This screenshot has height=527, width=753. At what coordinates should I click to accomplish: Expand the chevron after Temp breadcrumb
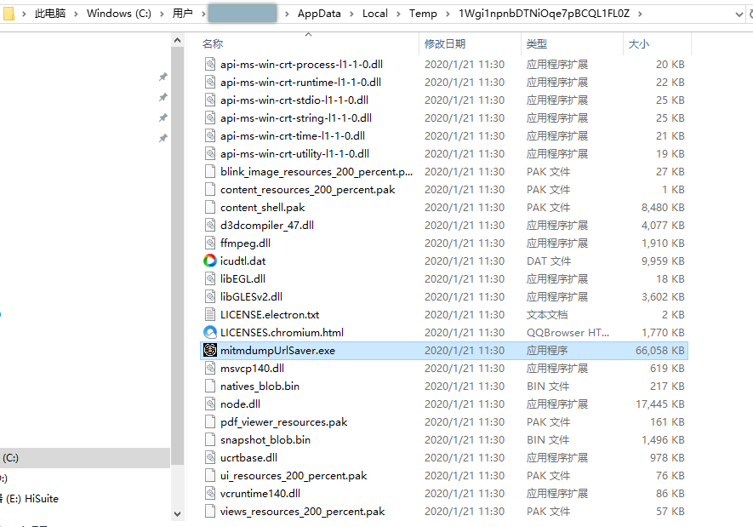coord(448,14)
